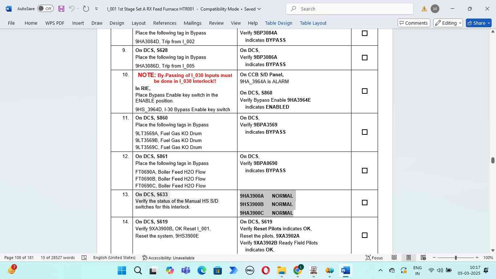496x279 pixels.
Task: Open the Draw tab
Action: 97,23
